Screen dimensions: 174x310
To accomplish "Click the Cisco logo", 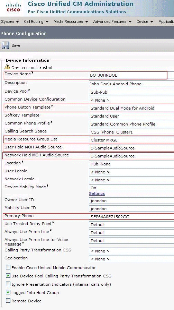I will (13, 7).
